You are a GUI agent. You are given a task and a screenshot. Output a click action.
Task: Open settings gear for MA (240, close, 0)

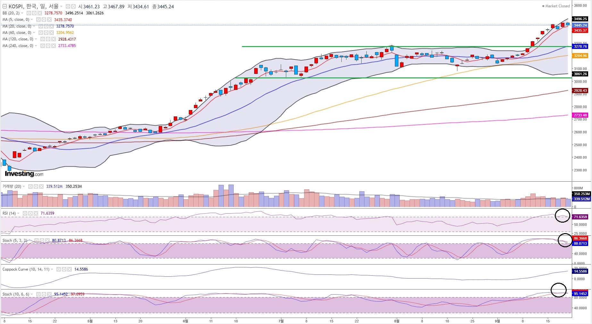click(48, 46)
